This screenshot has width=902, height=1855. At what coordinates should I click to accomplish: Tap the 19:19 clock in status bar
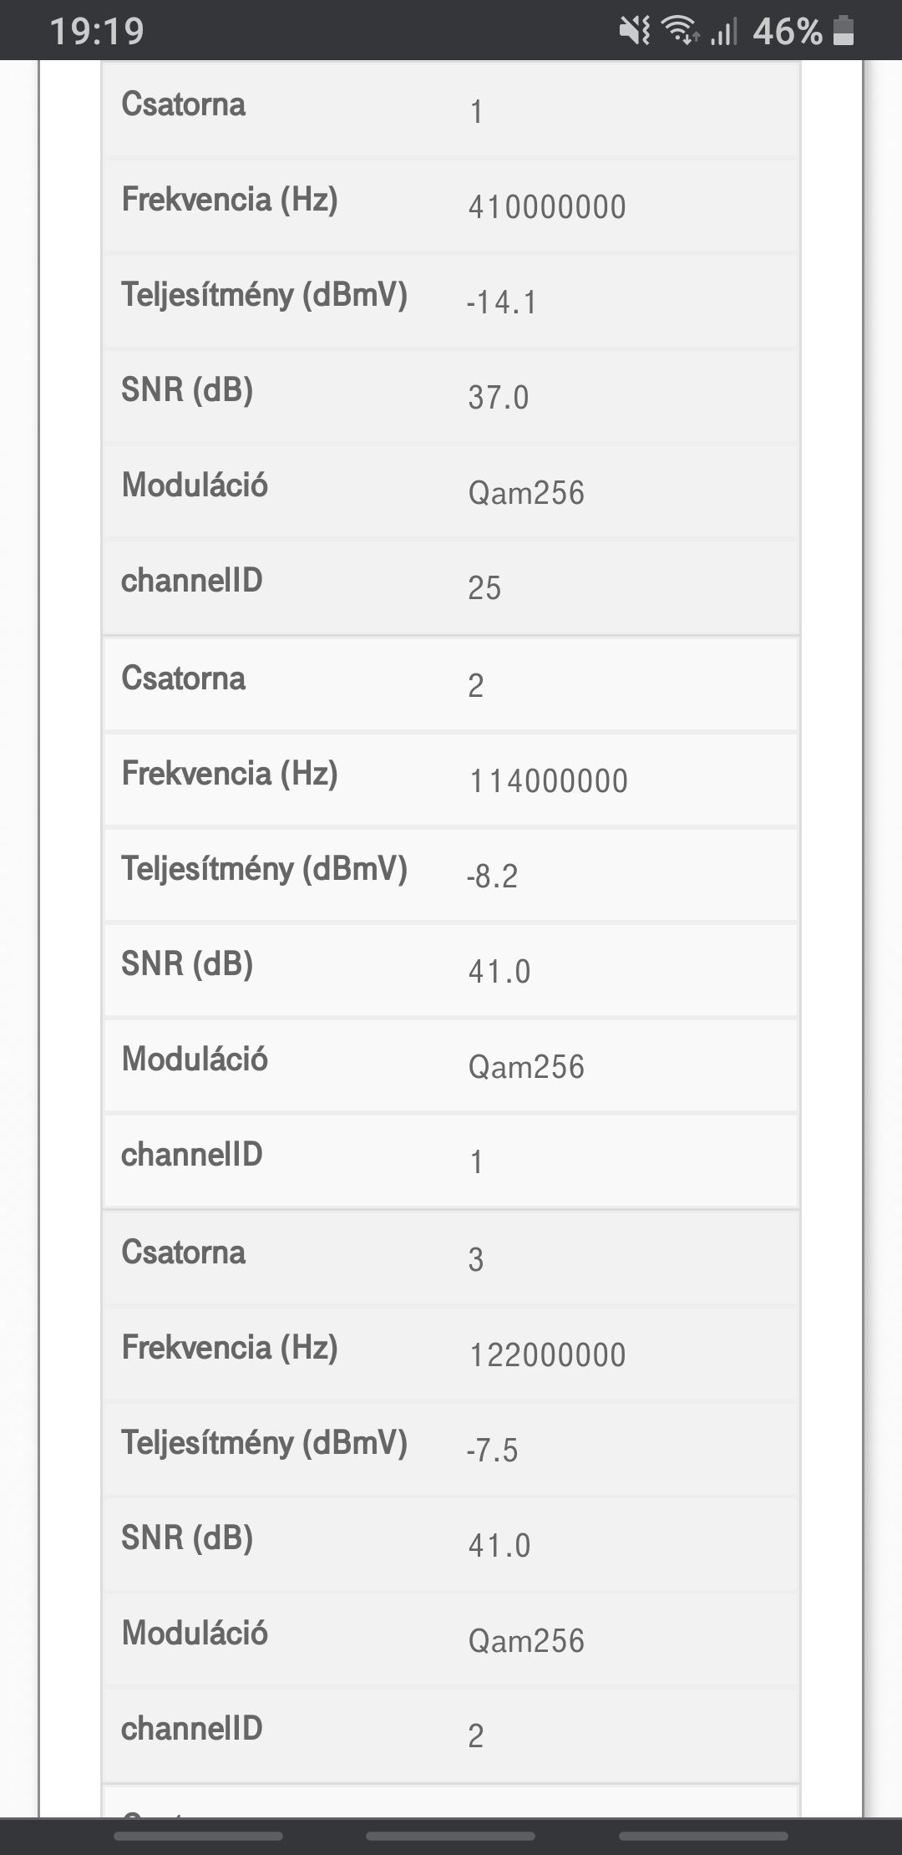97,32
